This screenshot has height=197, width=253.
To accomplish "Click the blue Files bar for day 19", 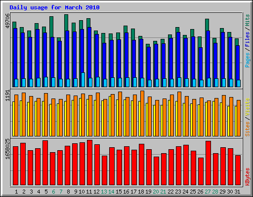I will [x=149, y=64].
